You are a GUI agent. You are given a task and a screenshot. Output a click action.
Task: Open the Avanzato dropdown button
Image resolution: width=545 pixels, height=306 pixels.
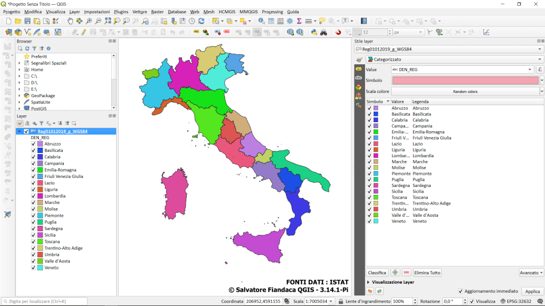pos(531,273)
